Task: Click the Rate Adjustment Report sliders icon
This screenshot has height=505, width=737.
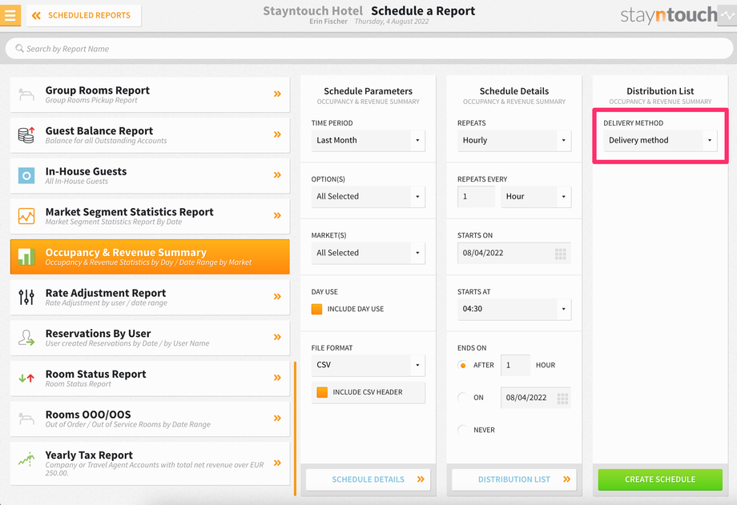Action: pos(26,297)
